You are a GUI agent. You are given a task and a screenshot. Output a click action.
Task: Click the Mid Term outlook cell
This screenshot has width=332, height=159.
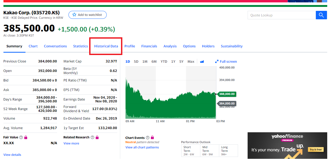pyautogui.click(x=210, y=151)
